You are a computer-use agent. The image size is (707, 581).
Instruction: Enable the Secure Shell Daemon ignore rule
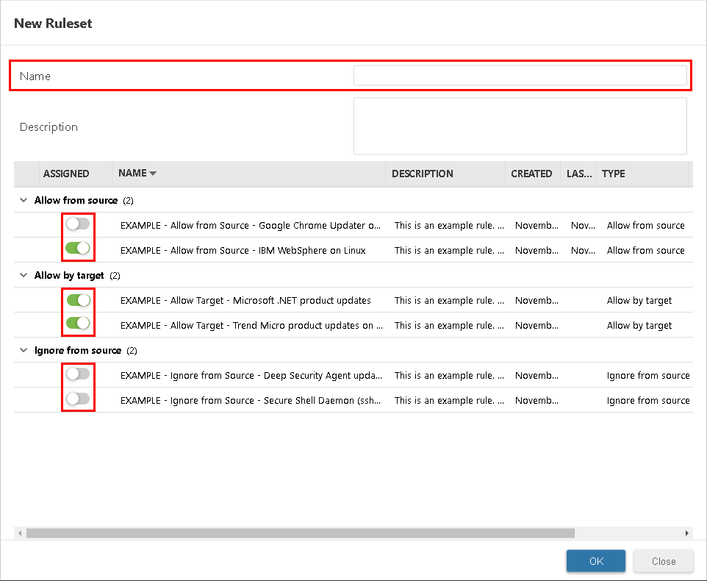tap(78, 400)
